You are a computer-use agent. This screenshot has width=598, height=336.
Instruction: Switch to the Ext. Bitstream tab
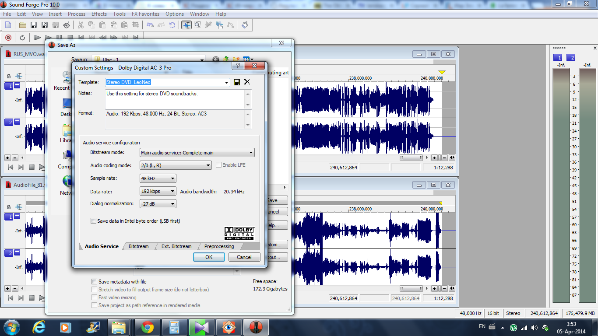(x=176, y=246)
